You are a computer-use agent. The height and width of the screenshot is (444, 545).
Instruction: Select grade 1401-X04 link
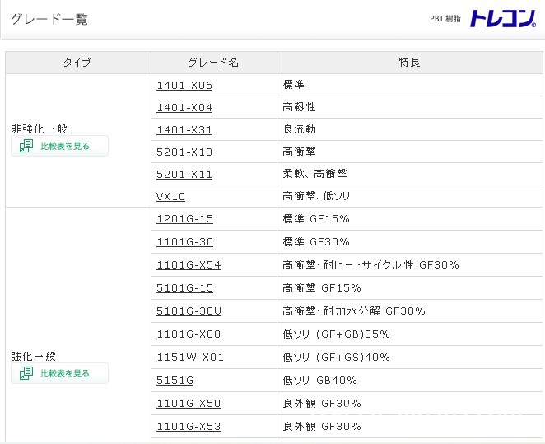[184, 107]
